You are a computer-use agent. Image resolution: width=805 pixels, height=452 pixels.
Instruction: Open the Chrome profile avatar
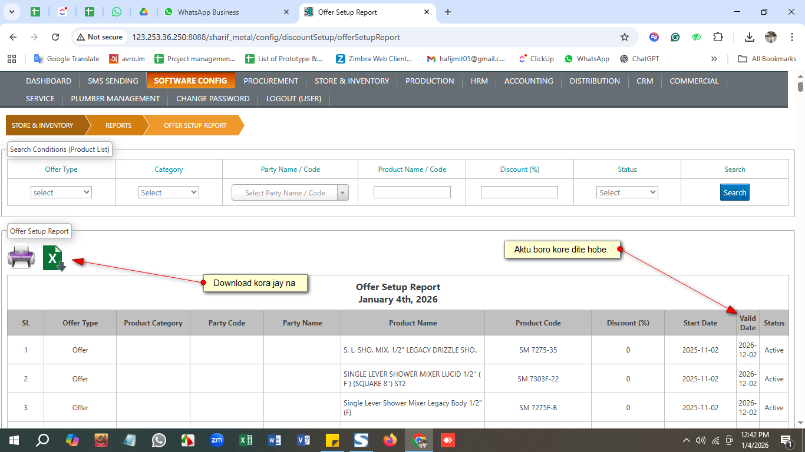(771, 37)
